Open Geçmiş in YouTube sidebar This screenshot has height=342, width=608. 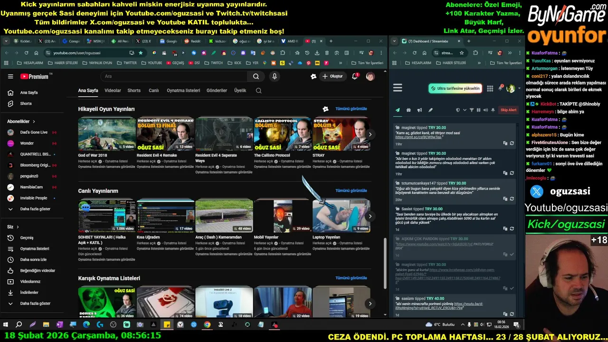[27, 238]
